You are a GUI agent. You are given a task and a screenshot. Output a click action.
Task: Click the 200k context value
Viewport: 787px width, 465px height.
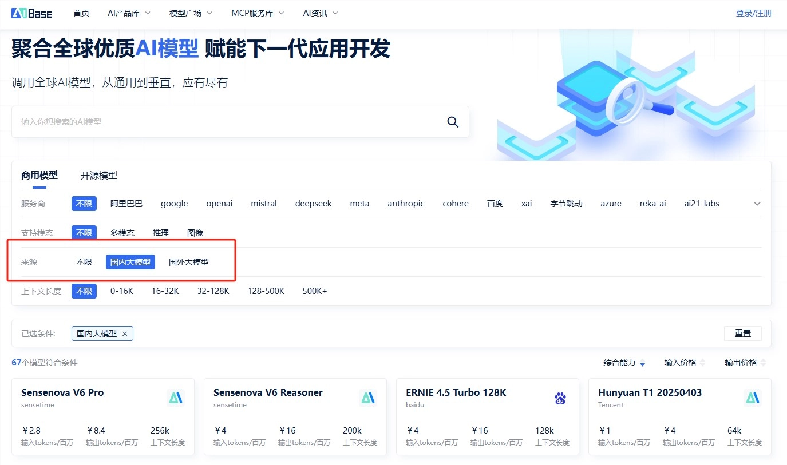click(x=352, y=431)
